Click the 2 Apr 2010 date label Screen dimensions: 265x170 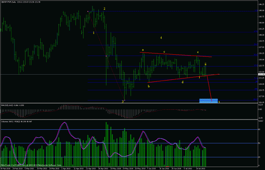[x=66, y=168]
